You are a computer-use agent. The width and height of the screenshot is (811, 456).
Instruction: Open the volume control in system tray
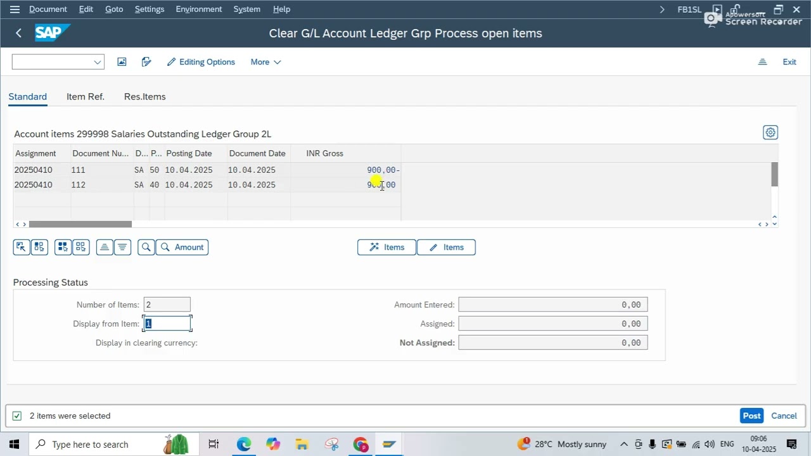(710, 444)
